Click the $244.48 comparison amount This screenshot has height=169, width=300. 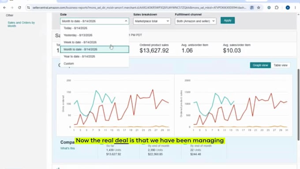tap(195, 154)
